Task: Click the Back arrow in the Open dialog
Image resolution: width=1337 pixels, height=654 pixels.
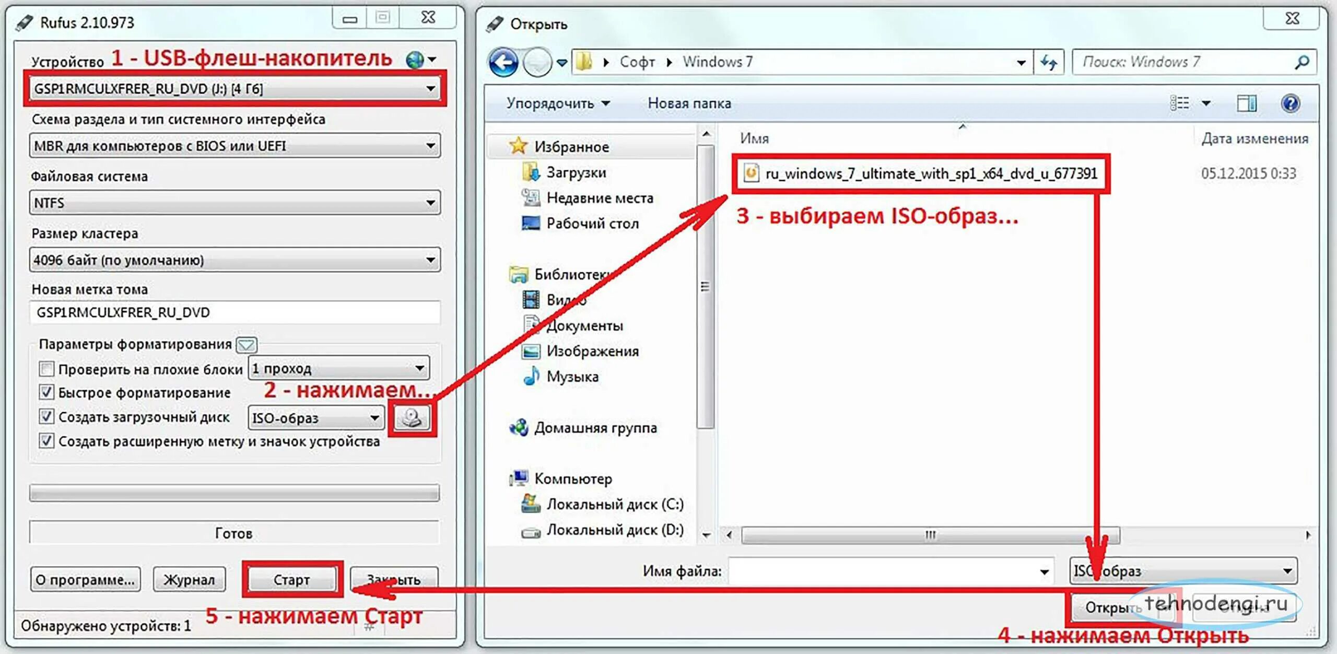Action: (x=502, y=63)
